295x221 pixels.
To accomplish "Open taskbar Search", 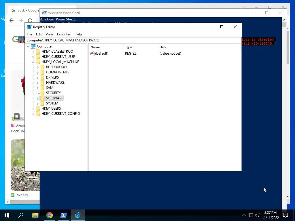I will 21,215.
